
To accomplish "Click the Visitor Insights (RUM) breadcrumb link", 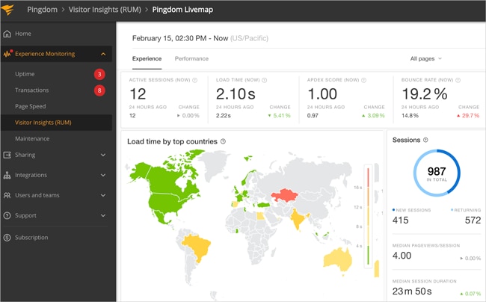I will click(105, 10).
